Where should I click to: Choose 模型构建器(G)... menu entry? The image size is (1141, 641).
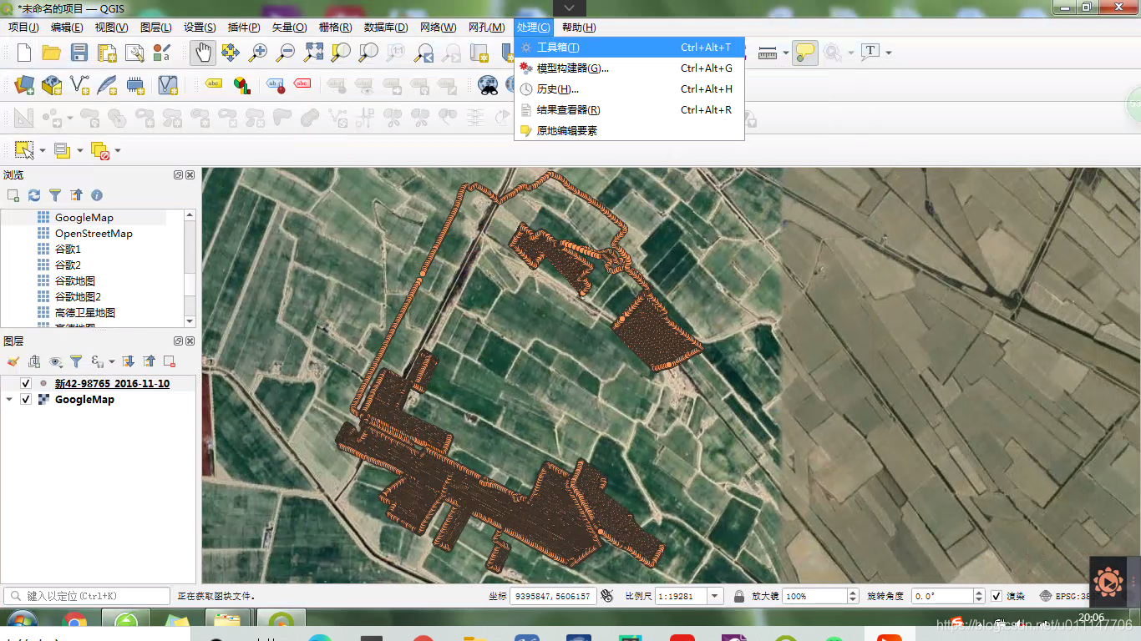point(629,68)
